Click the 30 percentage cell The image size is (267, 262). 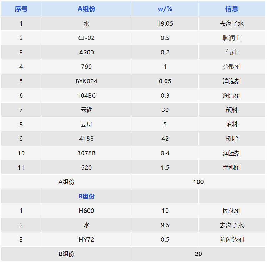pos(165,110)
